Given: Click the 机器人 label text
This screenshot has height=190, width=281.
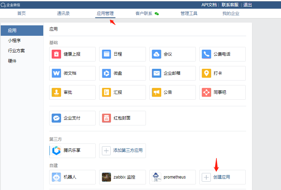Looking at the screenshot, I should coord(70,177).
